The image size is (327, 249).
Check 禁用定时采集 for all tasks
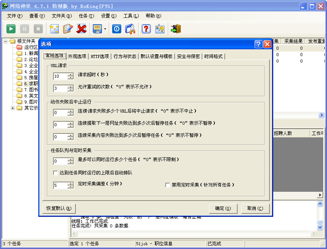(x=167, y=185)
